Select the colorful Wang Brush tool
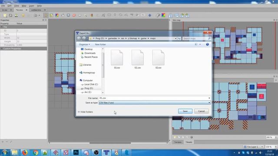The image size is (278, 156). pos(57,16)
